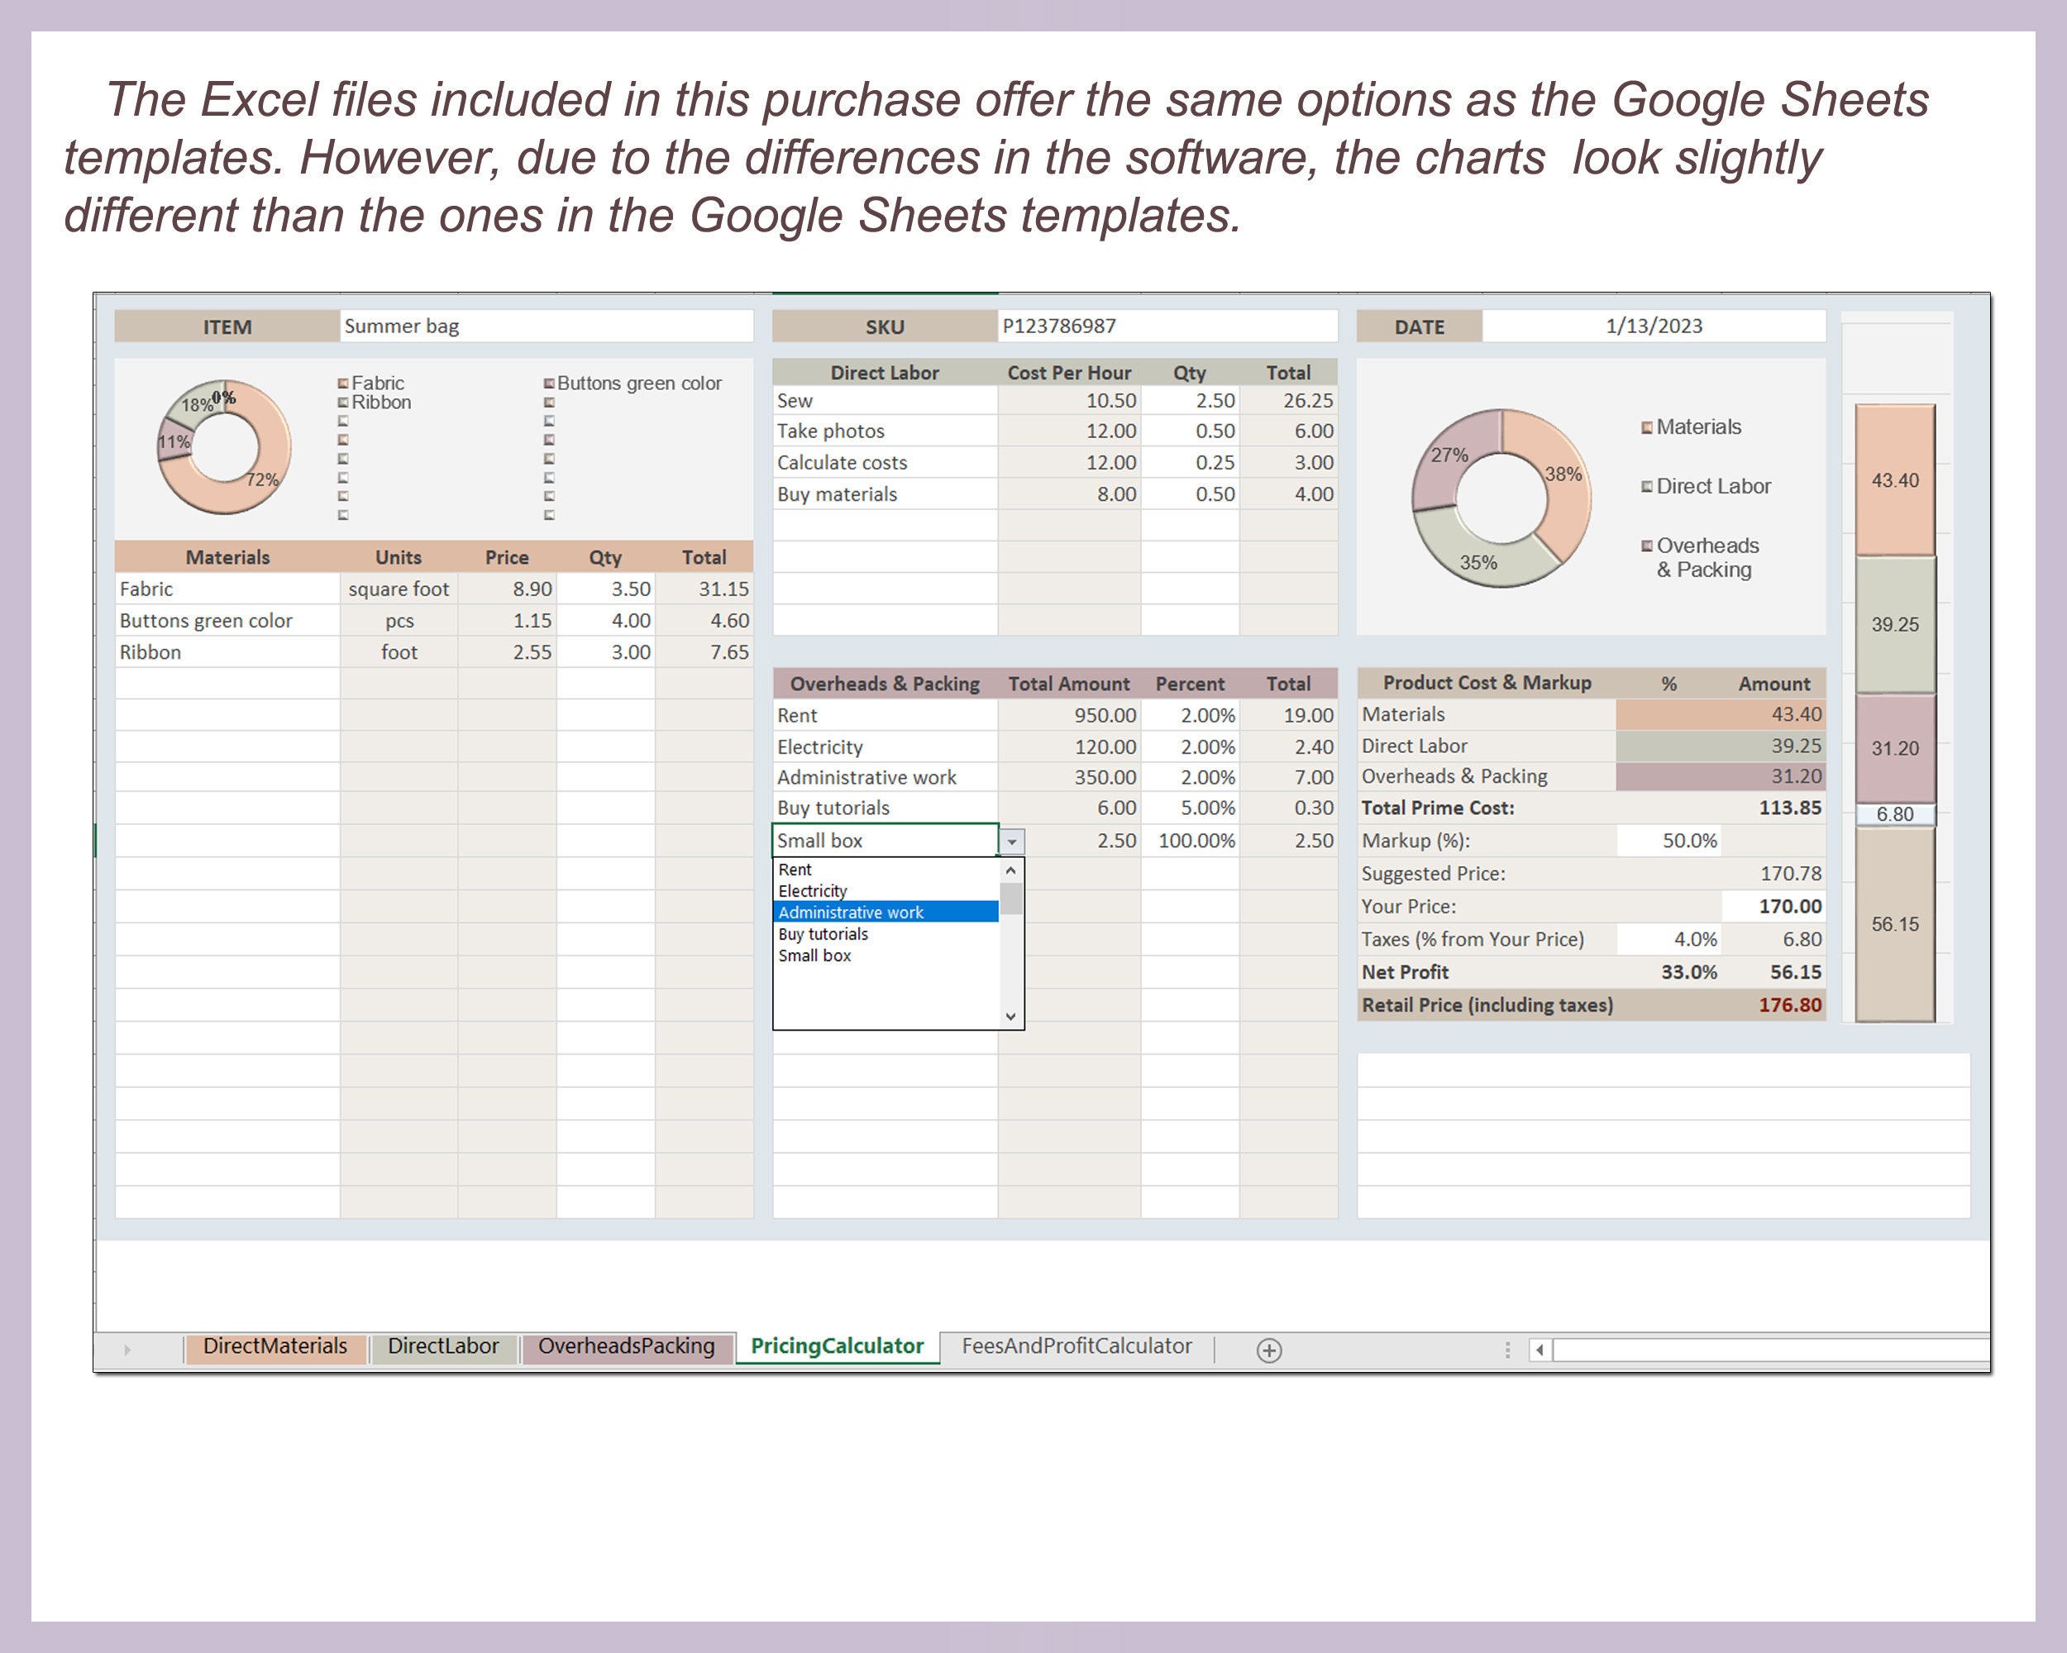The image size is (2067, 1653).
Task: Click the Buttons green color legend marker
Action: [x=549, y=383]
